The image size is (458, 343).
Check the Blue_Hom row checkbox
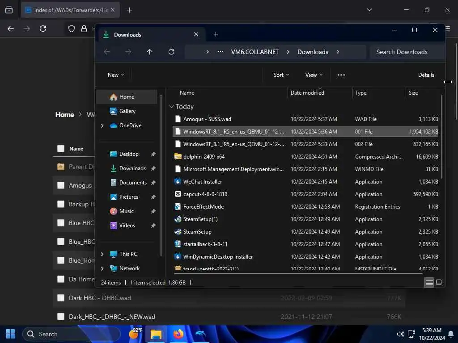[x=61, y=260]
